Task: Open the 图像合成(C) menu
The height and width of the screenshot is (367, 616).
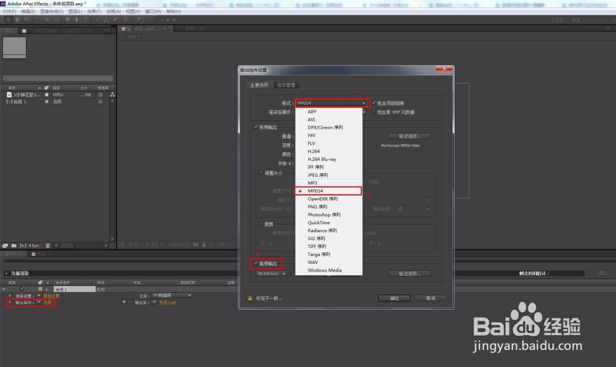Action: 52,11
